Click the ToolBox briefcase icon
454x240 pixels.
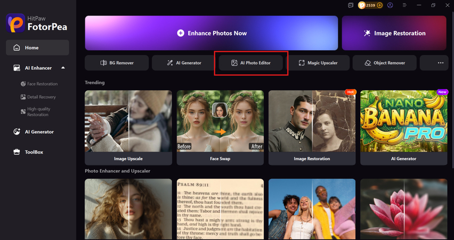pos(17,152)
